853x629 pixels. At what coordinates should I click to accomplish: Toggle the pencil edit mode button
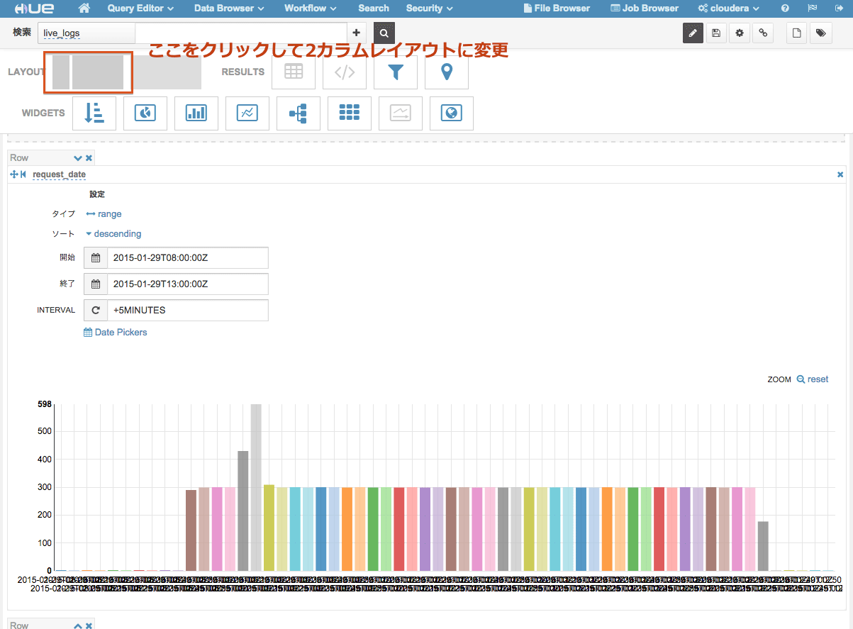(693, 33)
